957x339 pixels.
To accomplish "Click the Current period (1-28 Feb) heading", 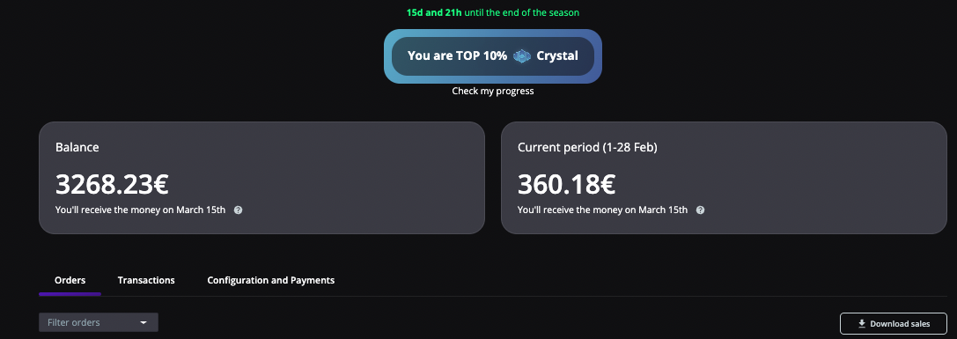I will click(x=587, y=147).
